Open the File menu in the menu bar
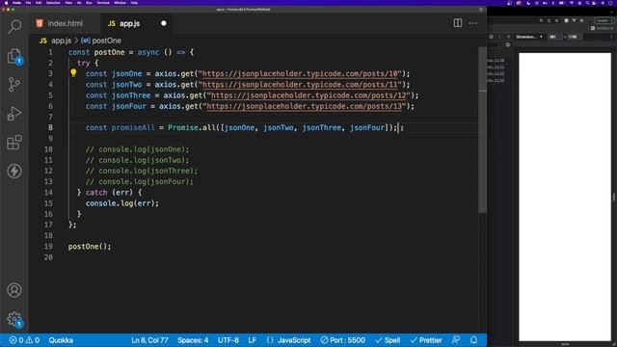The image size is (617, 347). 28,3
